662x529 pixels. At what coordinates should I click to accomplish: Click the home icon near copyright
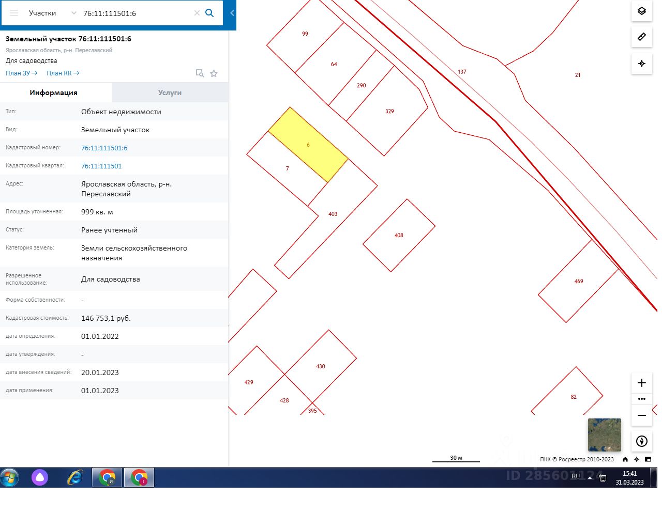pyautogui.click(x=625, y=459)
